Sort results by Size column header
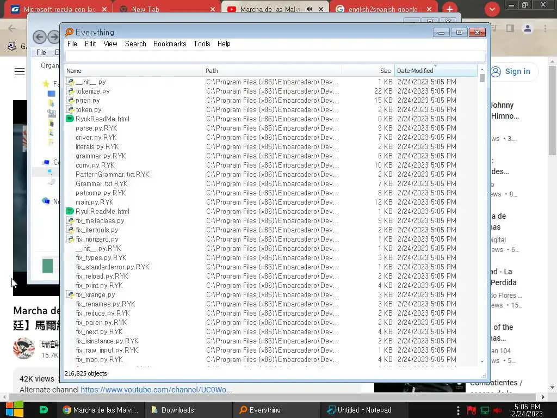The image size is (557, 418). (x=368, y=71)
